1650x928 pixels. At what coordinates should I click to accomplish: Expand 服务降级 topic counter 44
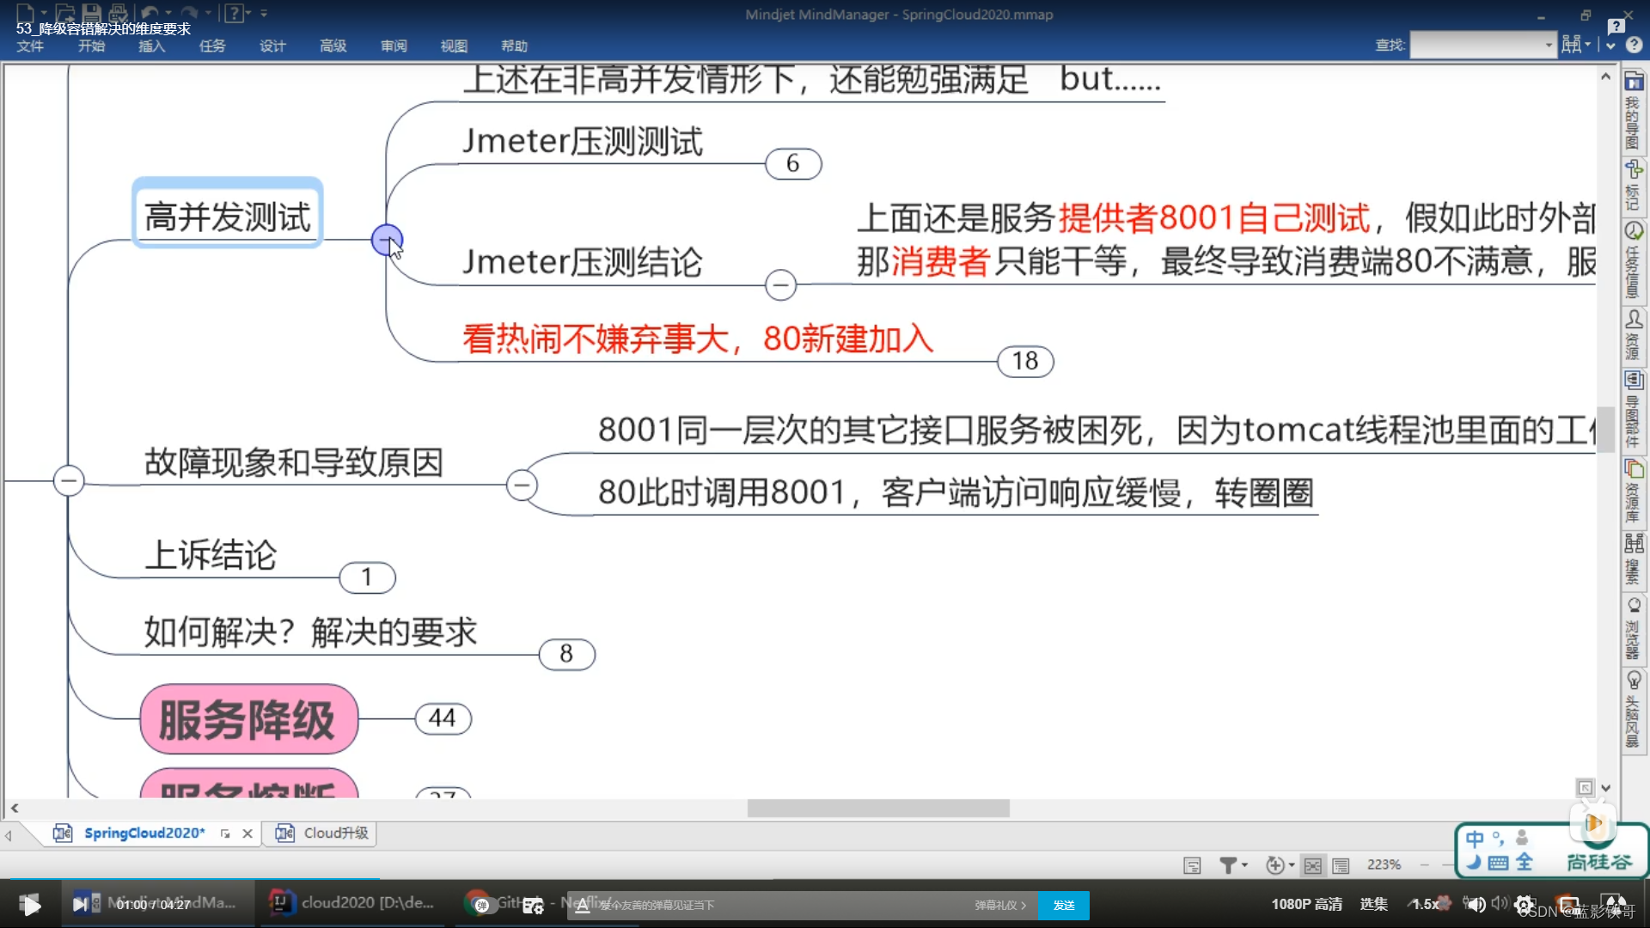[443, 718]
